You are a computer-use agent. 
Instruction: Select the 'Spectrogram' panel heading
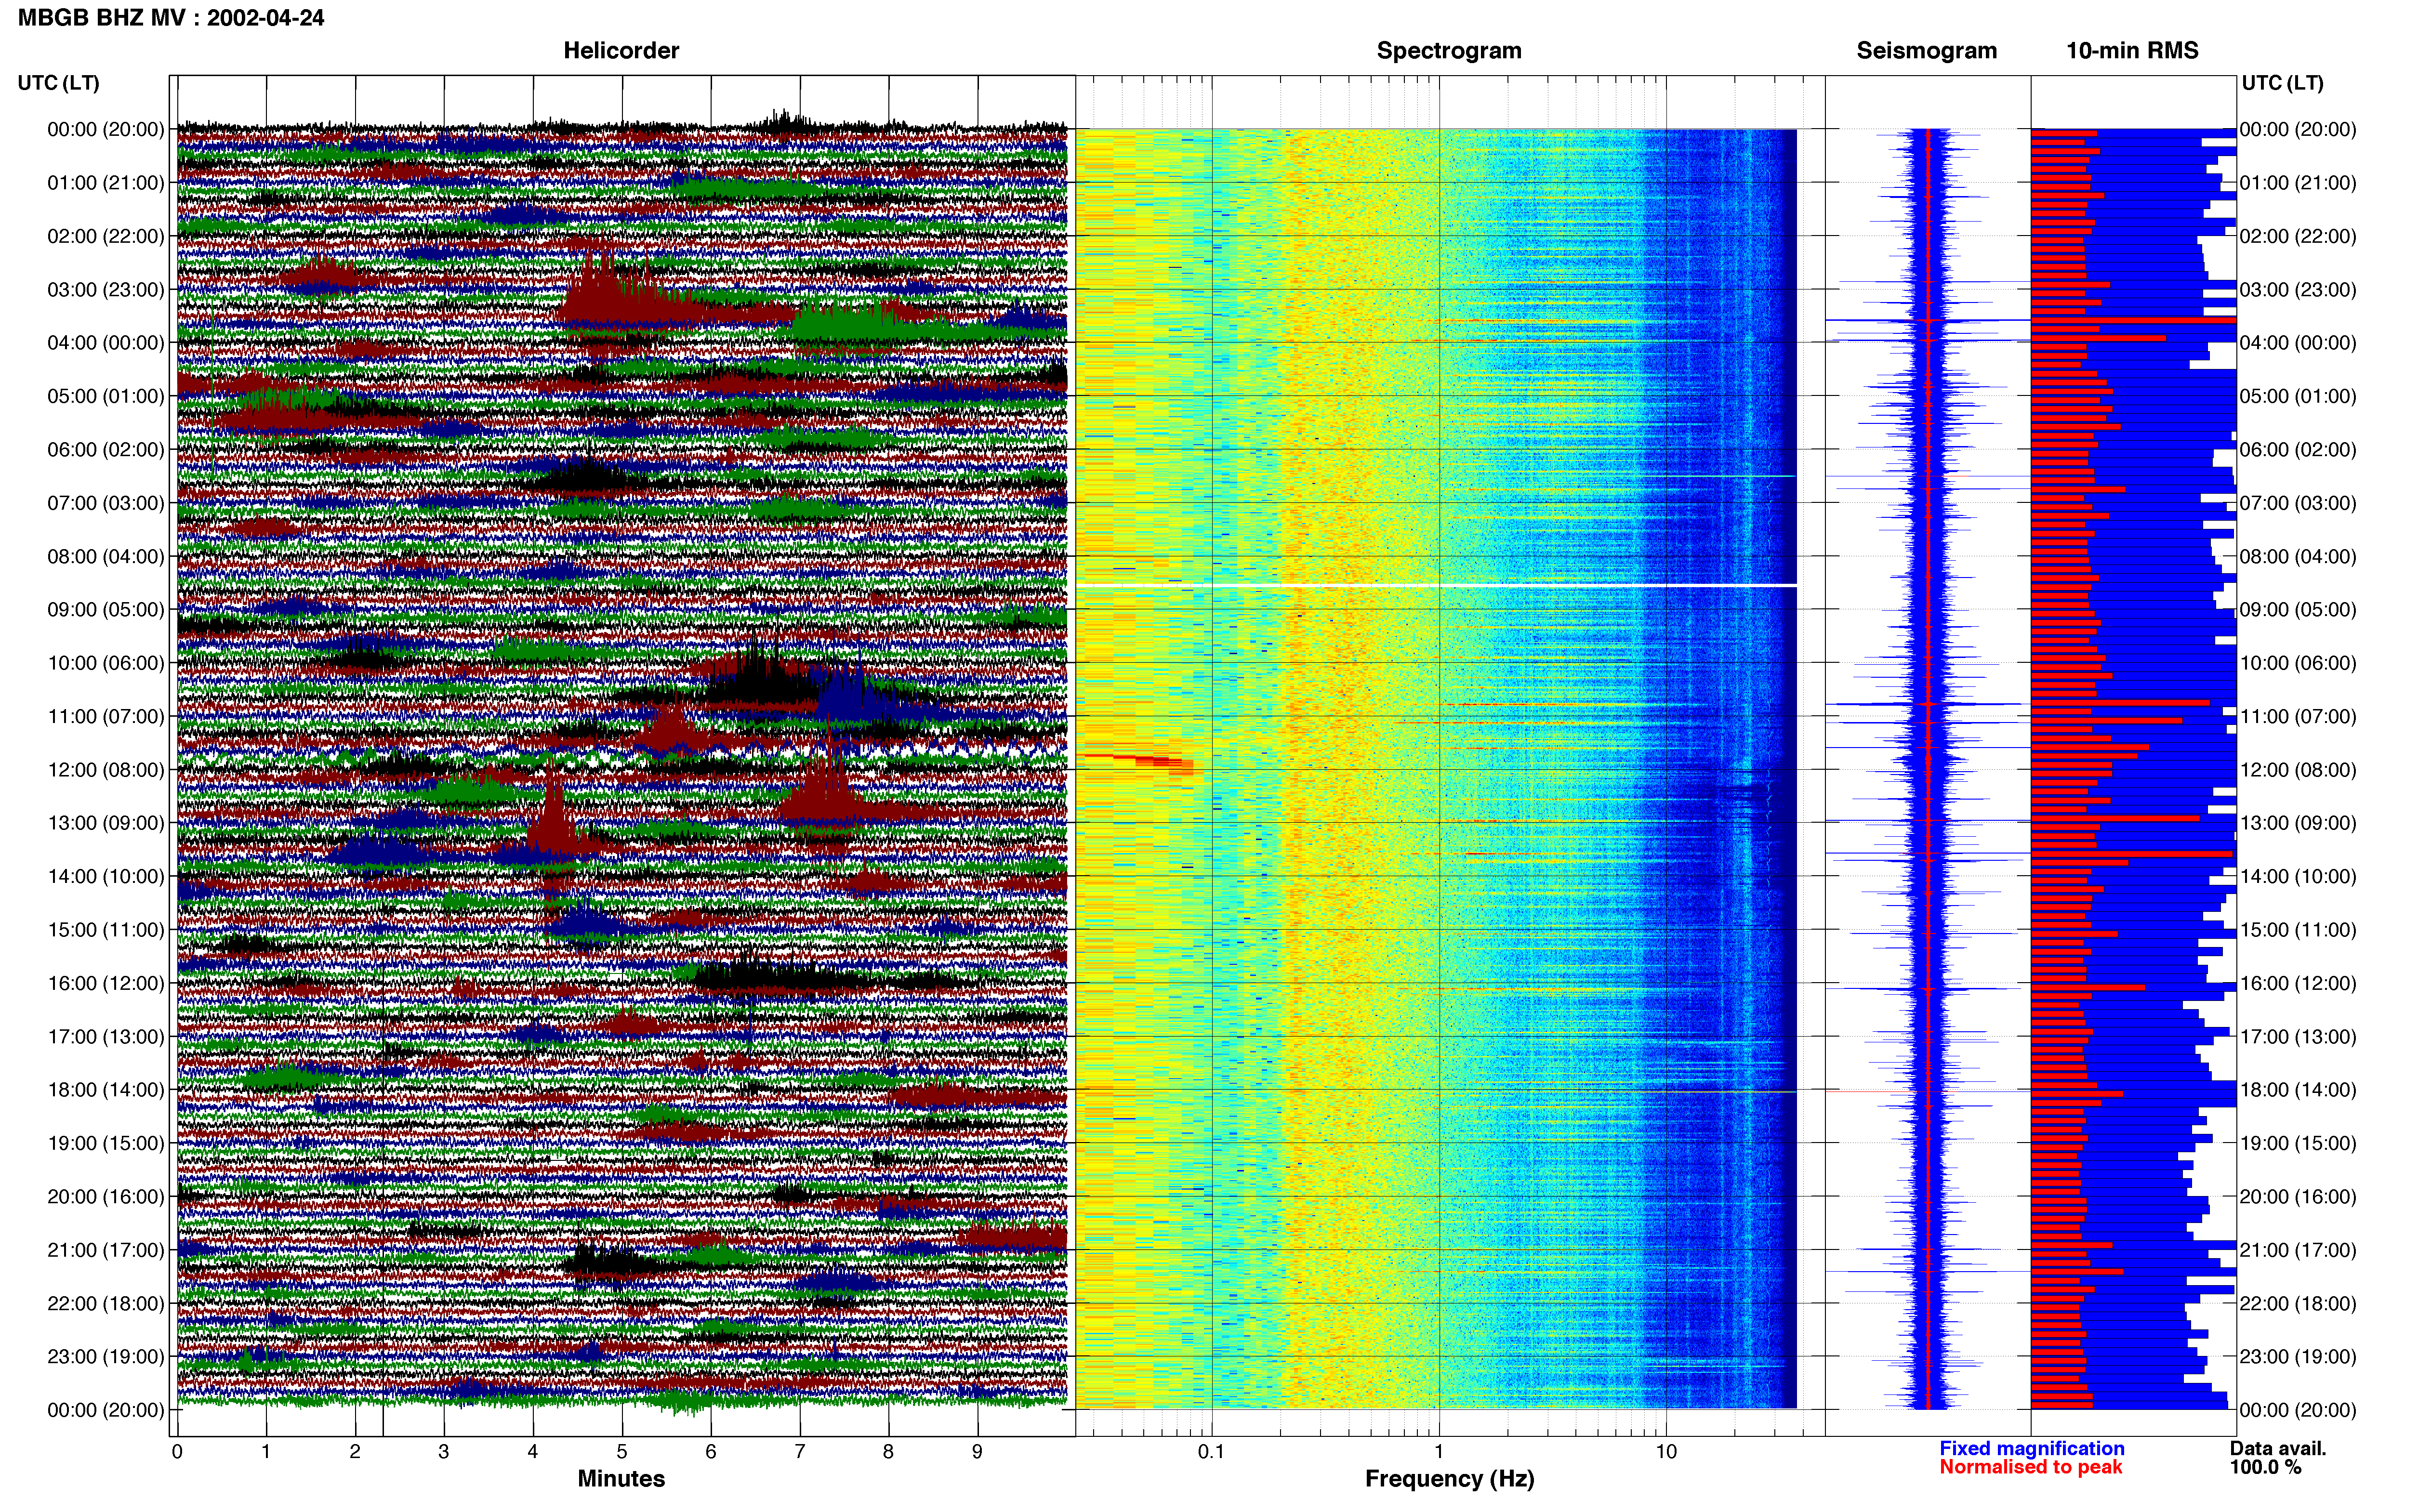point(1449,50)
